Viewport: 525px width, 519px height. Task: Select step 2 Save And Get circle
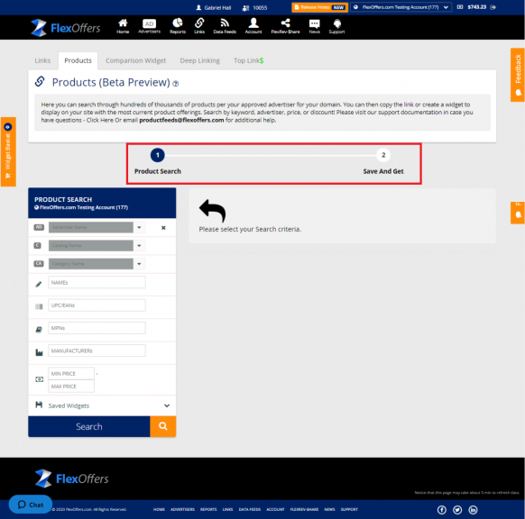[383, 155]
